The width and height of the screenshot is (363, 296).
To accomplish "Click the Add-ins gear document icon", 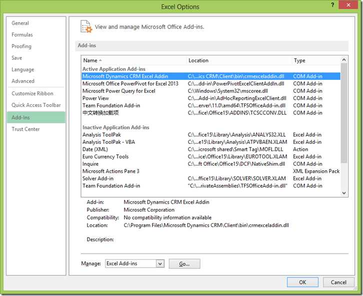I will (86, 26).
